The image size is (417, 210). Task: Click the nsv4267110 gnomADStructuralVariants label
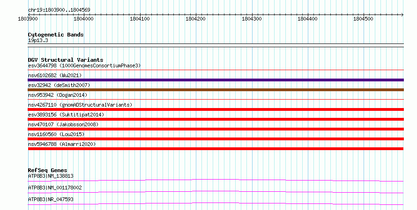tap(80, 105)
